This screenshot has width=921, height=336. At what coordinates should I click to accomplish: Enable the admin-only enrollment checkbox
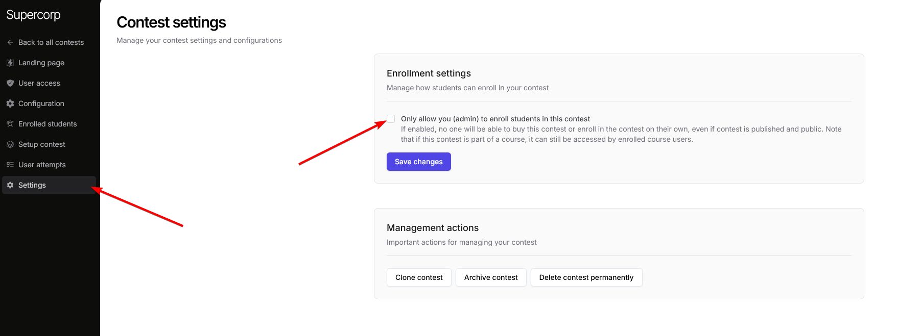coord(391,119)
